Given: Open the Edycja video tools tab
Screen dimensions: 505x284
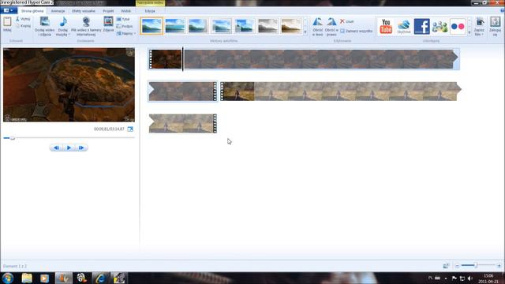Looking at the screenshot, I should click(x=150, y=11).
